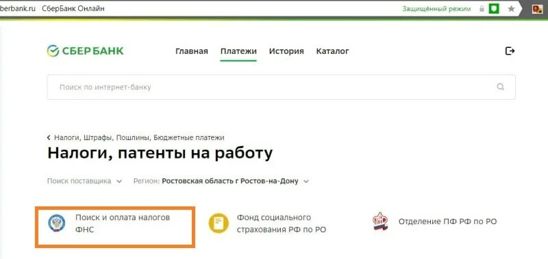Open the Регион dropdown for Ростов-на-Дону
The width and height of the screenshot is (548, 259).
point(221,181)
